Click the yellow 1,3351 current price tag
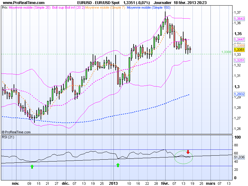Viewport: 248px width, 186px height. 239,50
